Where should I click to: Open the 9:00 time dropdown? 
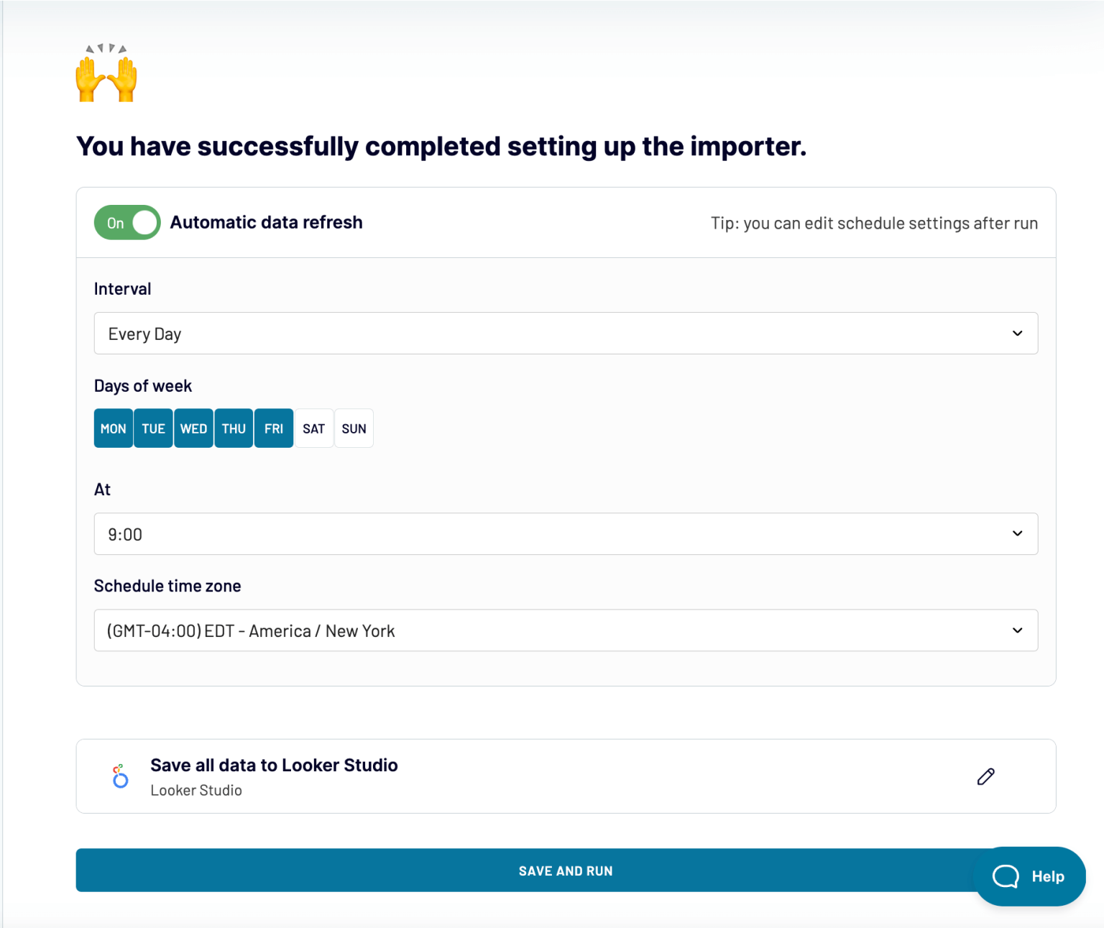click(565, 533)
